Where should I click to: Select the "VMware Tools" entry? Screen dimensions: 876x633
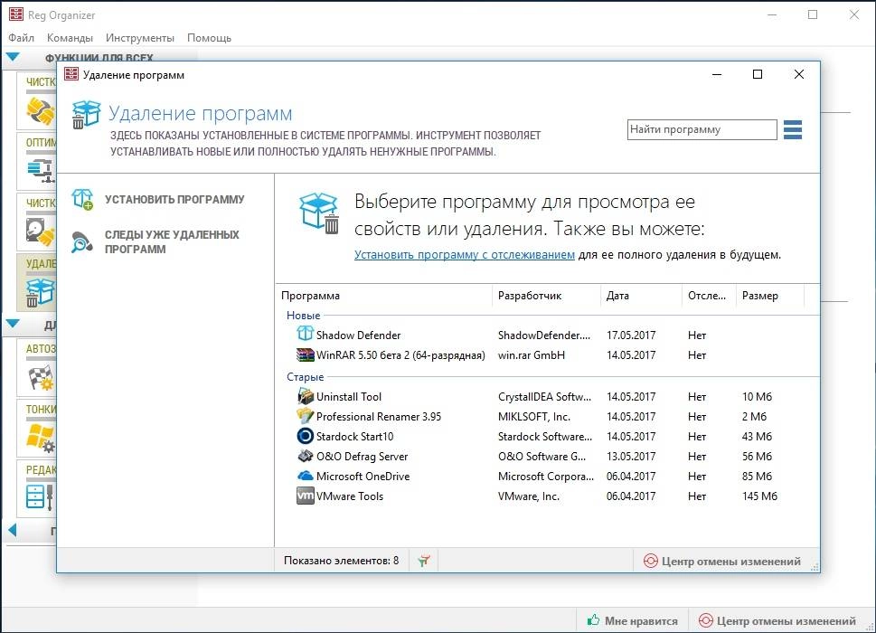(350, 496)
